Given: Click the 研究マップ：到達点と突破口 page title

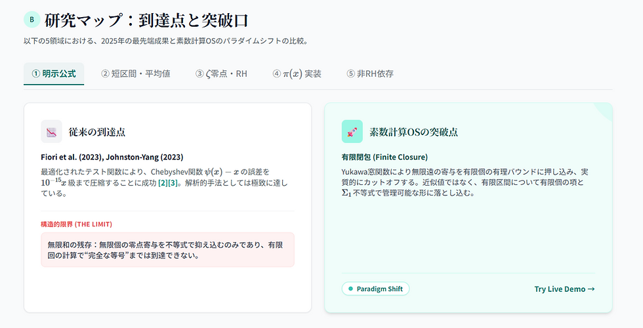Looking at the screenshot, I should click(147, 20).
